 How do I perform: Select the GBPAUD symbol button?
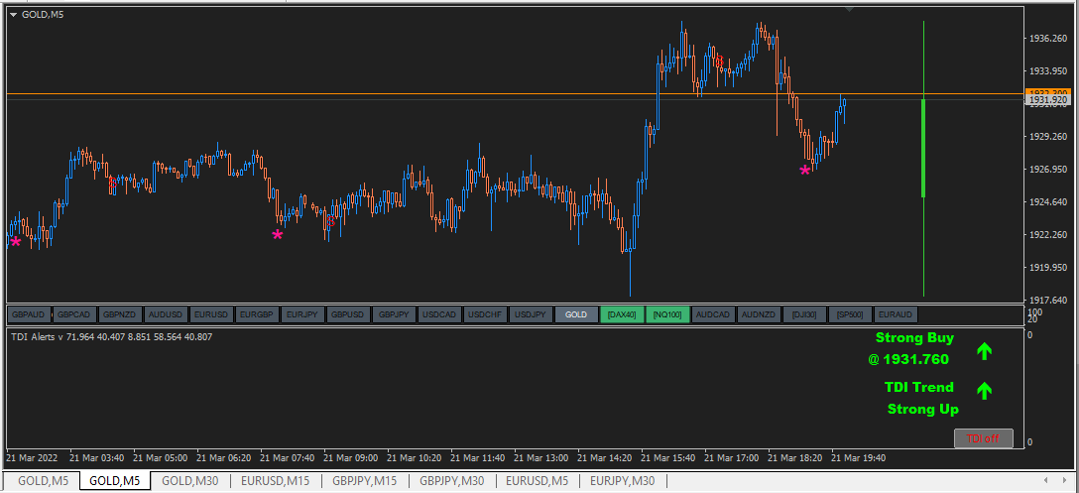[x=29, y=314]
